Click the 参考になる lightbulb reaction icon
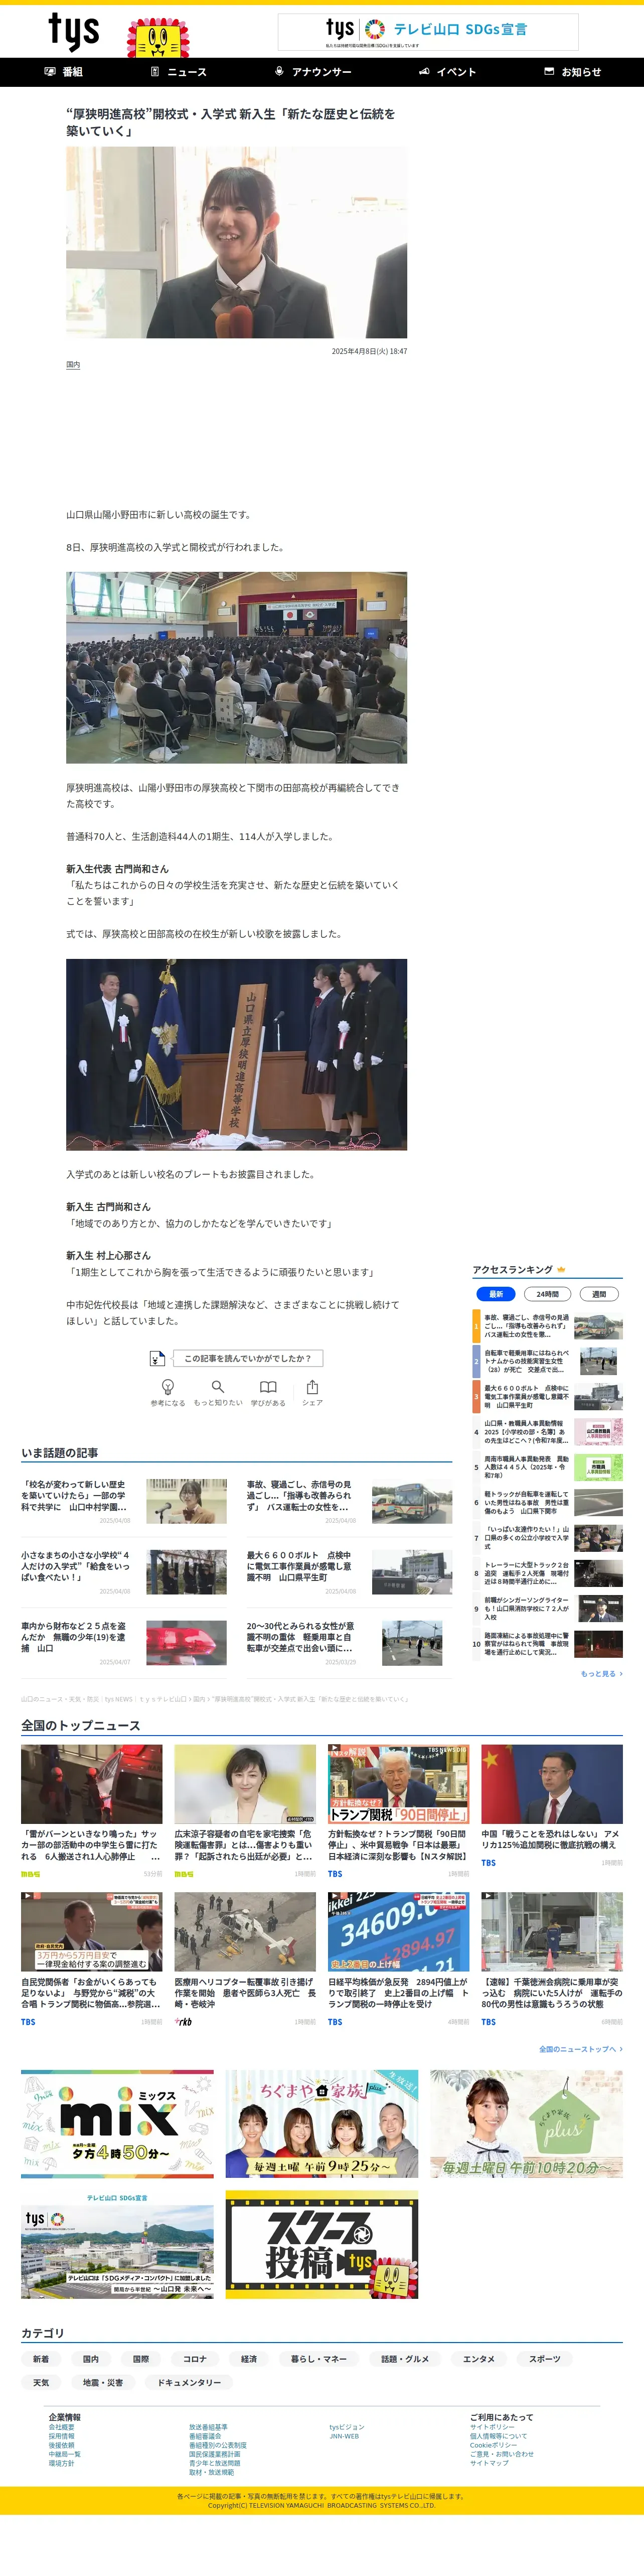Image resolution: width=644 pixels, height=2576 pixels. click(x=168, y=1387)
